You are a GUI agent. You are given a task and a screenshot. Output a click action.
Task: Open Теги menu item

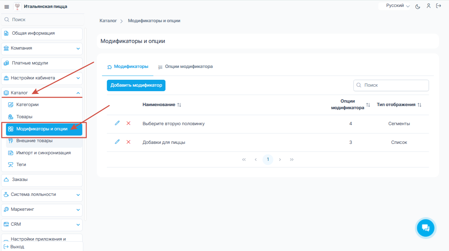(44, 165)
